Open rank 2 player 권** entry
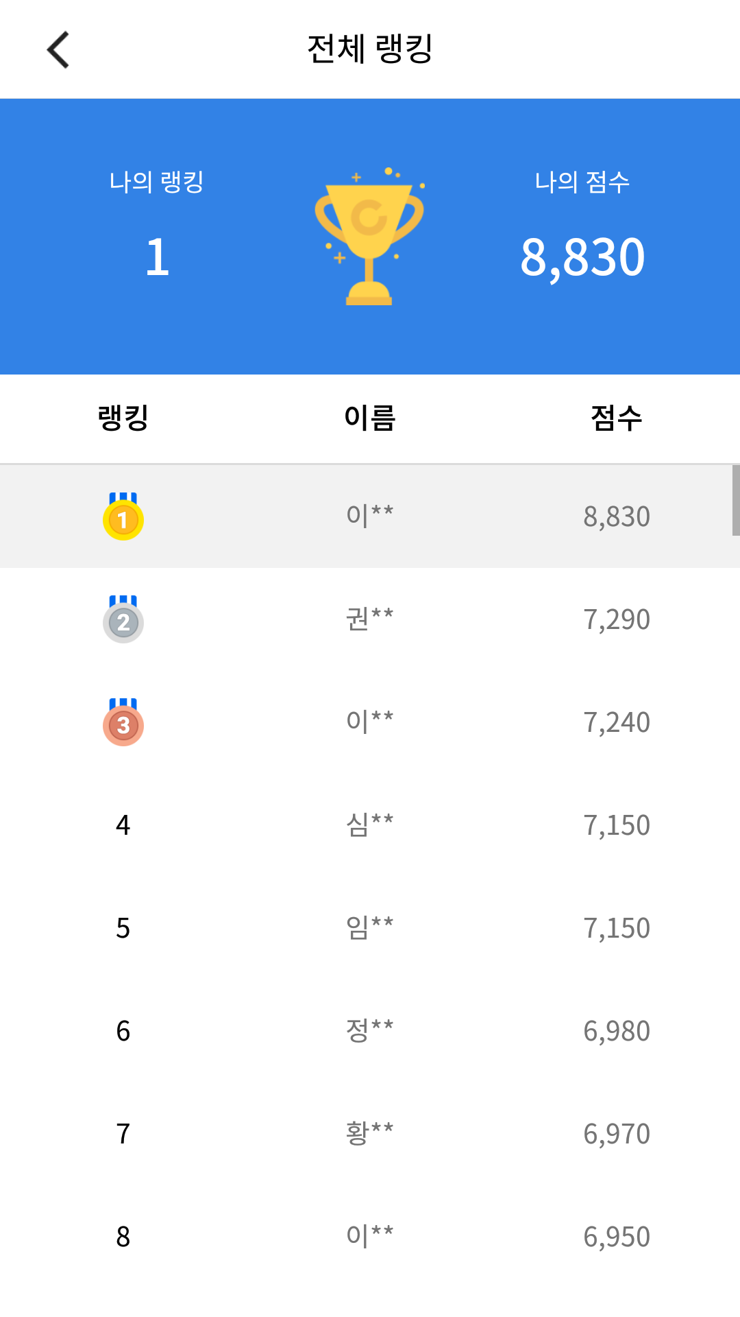740x1317 pixels. click(x=370, y=619)
